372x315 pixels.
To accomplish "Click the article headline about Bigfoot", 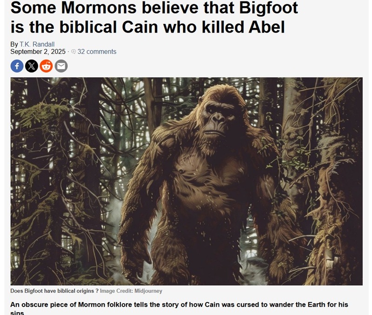I will 154,17.
